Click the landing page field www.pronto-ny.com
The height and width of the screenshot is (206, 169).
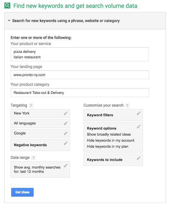tap(80, 75)
